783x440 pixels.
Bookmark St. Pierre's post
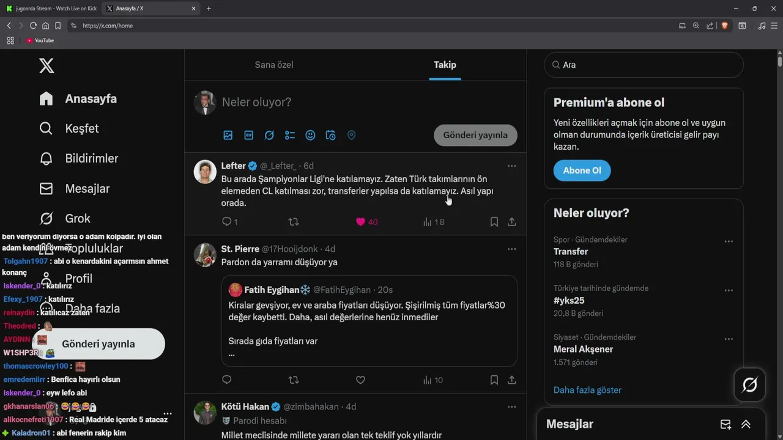coord(494,380)
